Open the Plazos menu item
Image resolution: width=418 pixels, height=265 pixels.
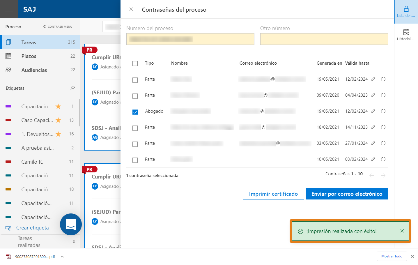tap(40, 56)
